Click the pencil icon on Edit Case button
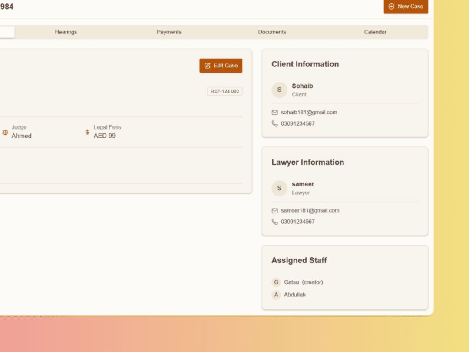Screen dimensions: 469x352 click(x=208, y=65)
